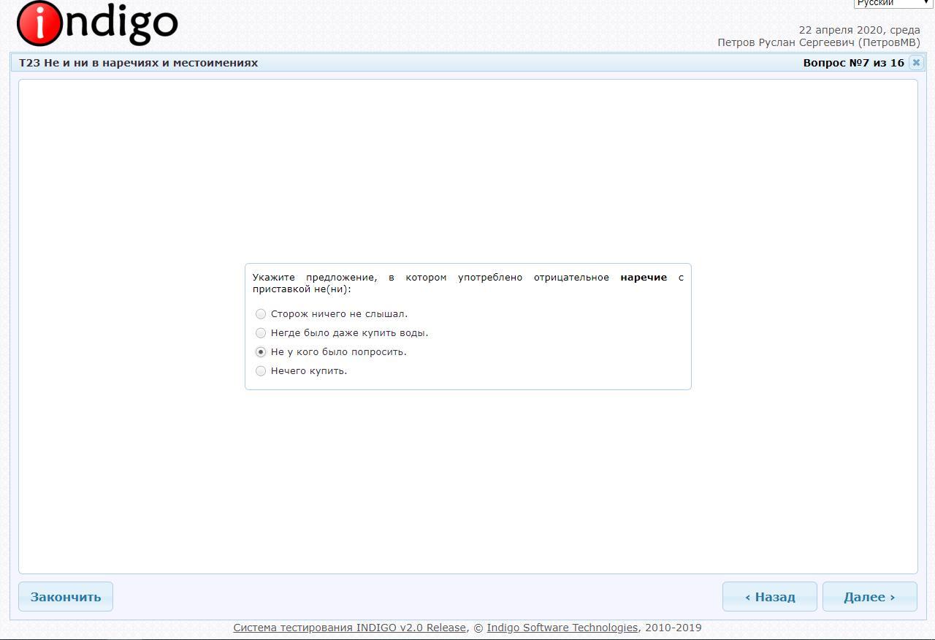Click the Indigo logo
935x640 pixels.
coord(97,23)
